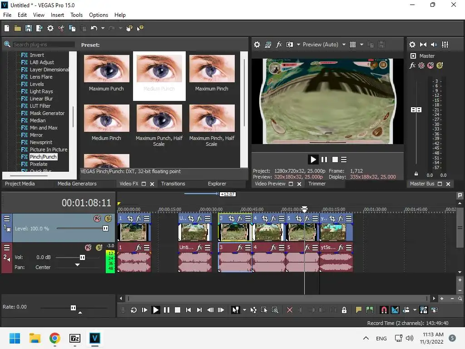Open the What's This help icon
This screenshot has width=465, height=349.
click(x=140, y=28)
